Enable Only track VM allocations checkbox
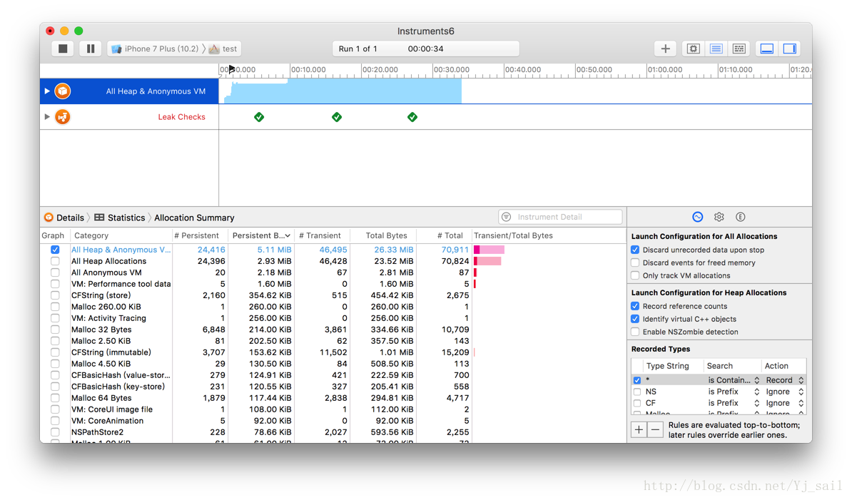 pos(635,275)
